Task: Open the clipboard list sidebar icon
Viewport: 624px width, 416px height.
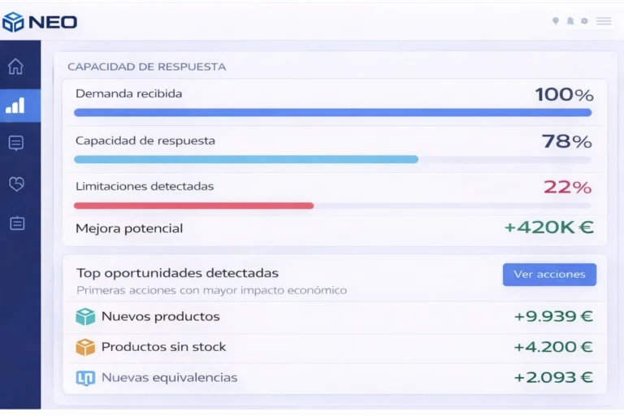Action: (x=16, y=223)
